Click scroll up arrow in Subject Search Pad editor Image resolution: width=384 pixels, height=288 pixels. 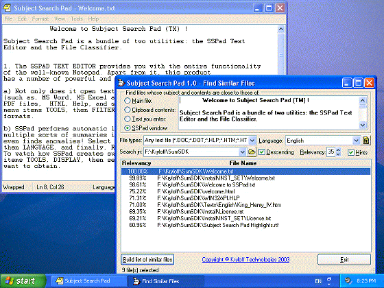pyautogui.click(x=281, y=29)
